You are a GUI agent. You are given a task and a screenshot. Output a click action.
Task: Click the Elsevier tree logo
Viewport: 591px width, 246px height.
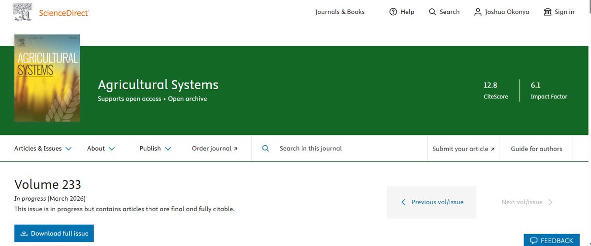pyautogui.click(x=23, y=12)
